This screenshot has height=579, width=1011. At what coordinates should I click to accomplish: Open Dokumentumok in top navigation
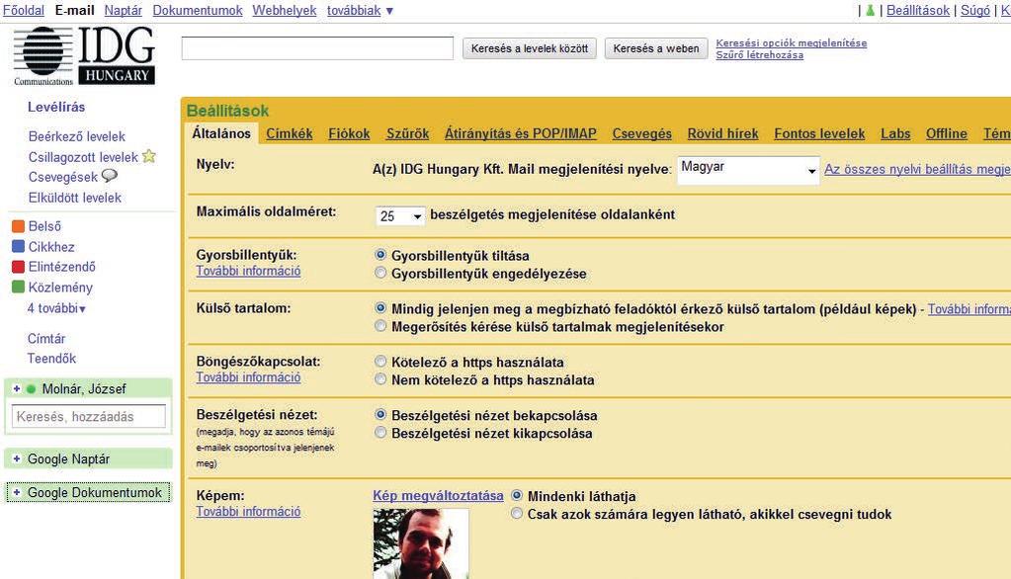[198, 10]
